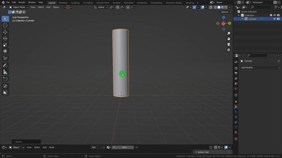Open the Scene properties tab
The image size is (282, 158).
(x=236, y=84)
